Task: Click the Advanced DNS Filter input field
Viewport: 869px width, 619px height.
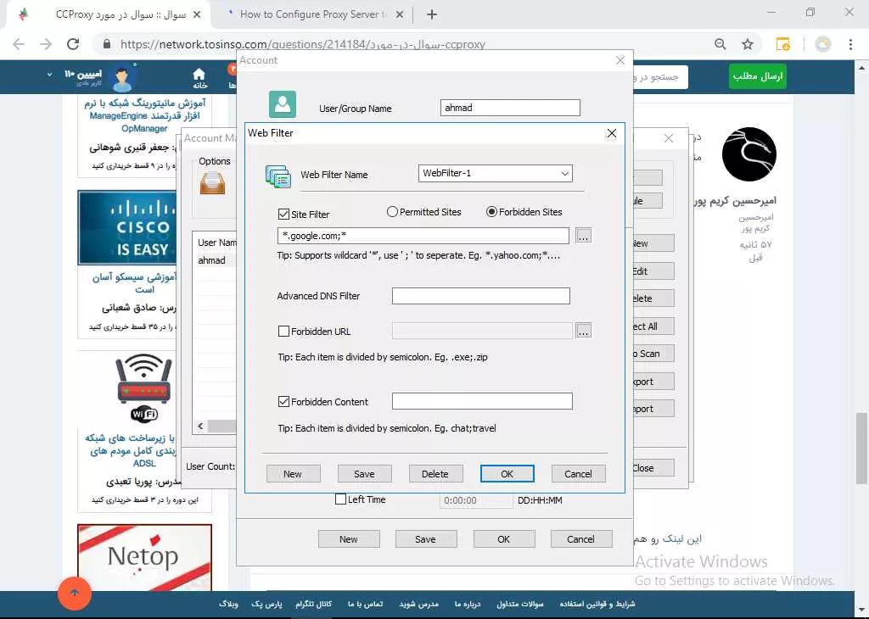Action: click(480, 296)
